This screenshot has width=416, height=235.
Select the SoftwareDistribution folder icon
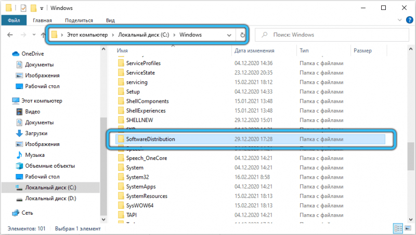click(121, 139)
